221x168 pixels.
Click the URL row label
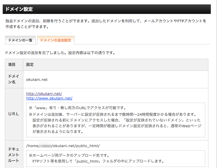coord(14,114)
